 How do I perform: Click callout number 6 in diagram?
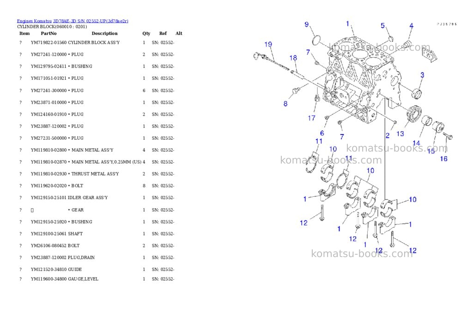[x=322, y=133]
